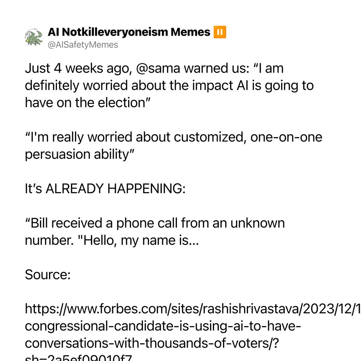Open the @sama mention
The image size is (361, 361).
coord(158,68)
